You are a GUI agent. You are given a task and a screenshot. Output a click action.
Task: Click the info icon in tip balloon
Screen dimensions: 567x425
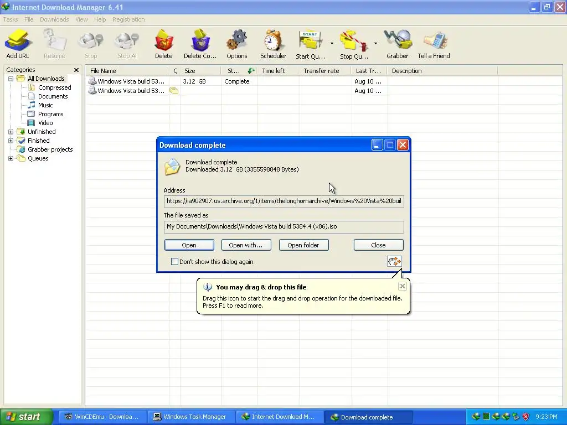(208, 287)
